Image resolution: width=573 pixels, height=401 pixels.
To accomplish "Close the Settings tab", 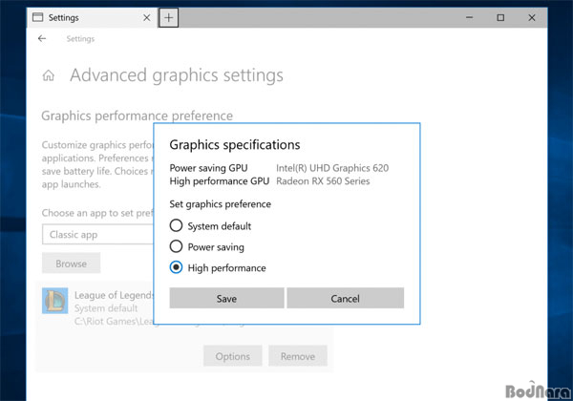I will (146, 17).
